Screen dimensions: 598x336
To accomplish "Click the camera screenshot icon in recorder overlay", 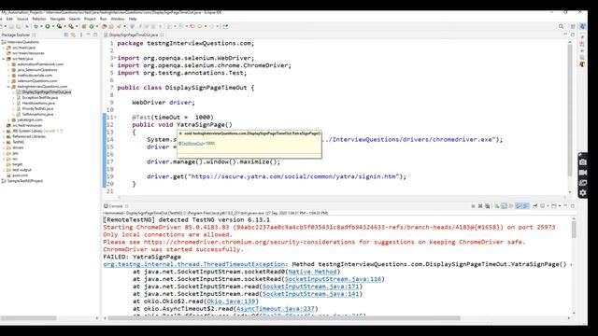I will pos(583,162).
